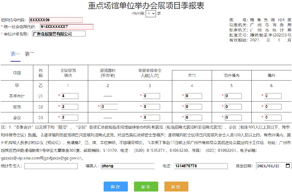The image size is (292, 195).
Task: Open the quarter (季) dropdown selector
Action: click(151, 14)
